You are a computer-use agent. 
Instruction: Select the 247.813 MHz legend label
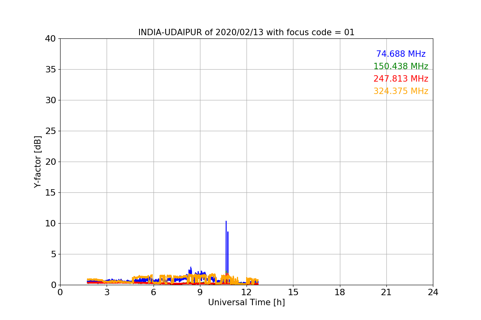pyautogui.click(x=401, y=79)
